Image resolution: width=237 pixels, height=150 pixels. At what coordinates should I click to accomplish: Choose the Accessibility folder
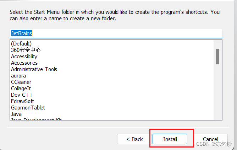(x=24, y=57)
